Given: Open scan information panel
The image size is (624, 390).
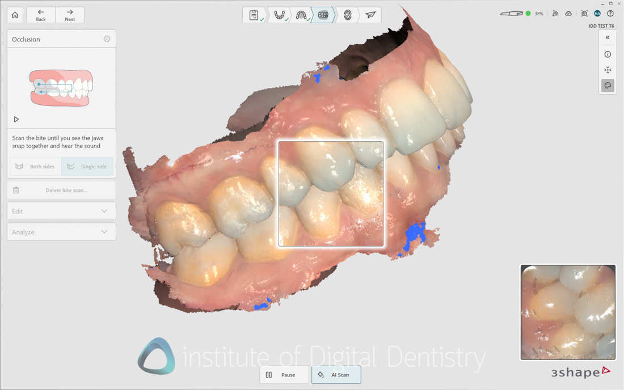Looking at the screenshot, I should (608, 54).
